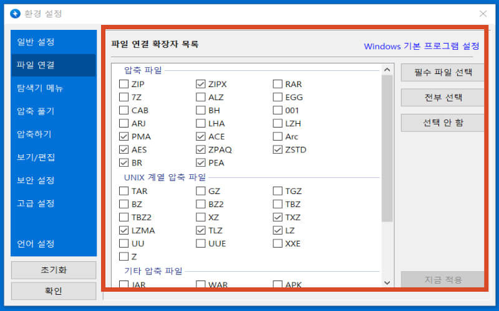Enable the 001 checkbox

coord(278,111)
